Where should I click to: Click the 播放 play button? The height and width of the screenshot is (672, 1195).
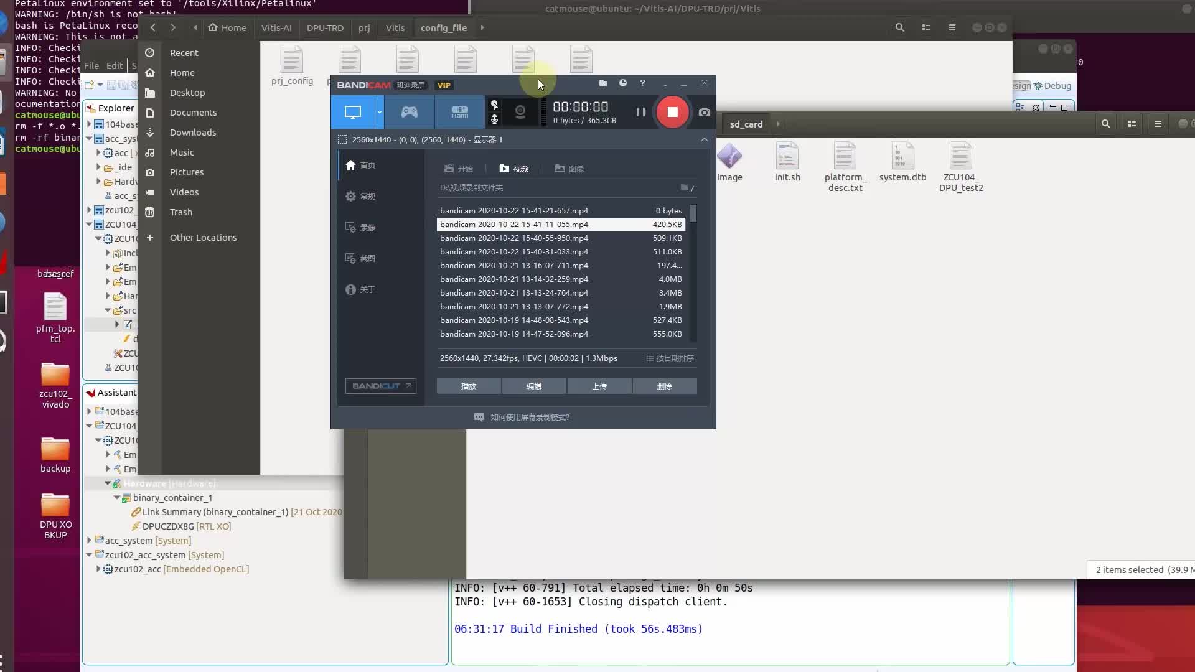coord(469,386)
